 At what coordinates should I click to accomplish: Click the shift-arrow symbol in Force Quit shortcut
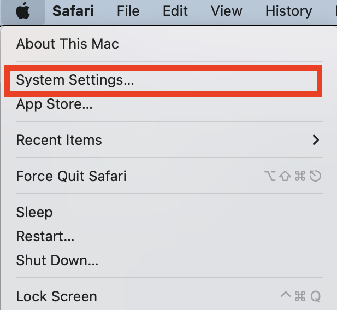pos(285,176)
